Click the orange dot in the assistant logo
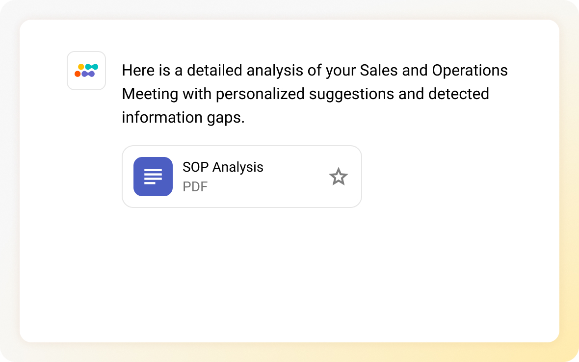This screenshot has height=362, width=579. [x=78, y=74]
